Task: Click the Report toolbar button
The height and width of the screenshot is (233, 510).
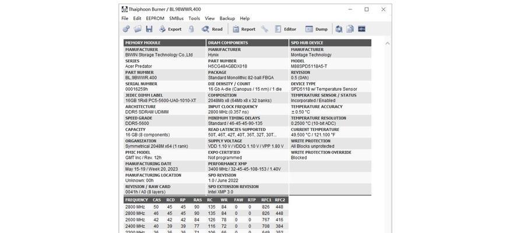Action: click(x=244, y=29)
